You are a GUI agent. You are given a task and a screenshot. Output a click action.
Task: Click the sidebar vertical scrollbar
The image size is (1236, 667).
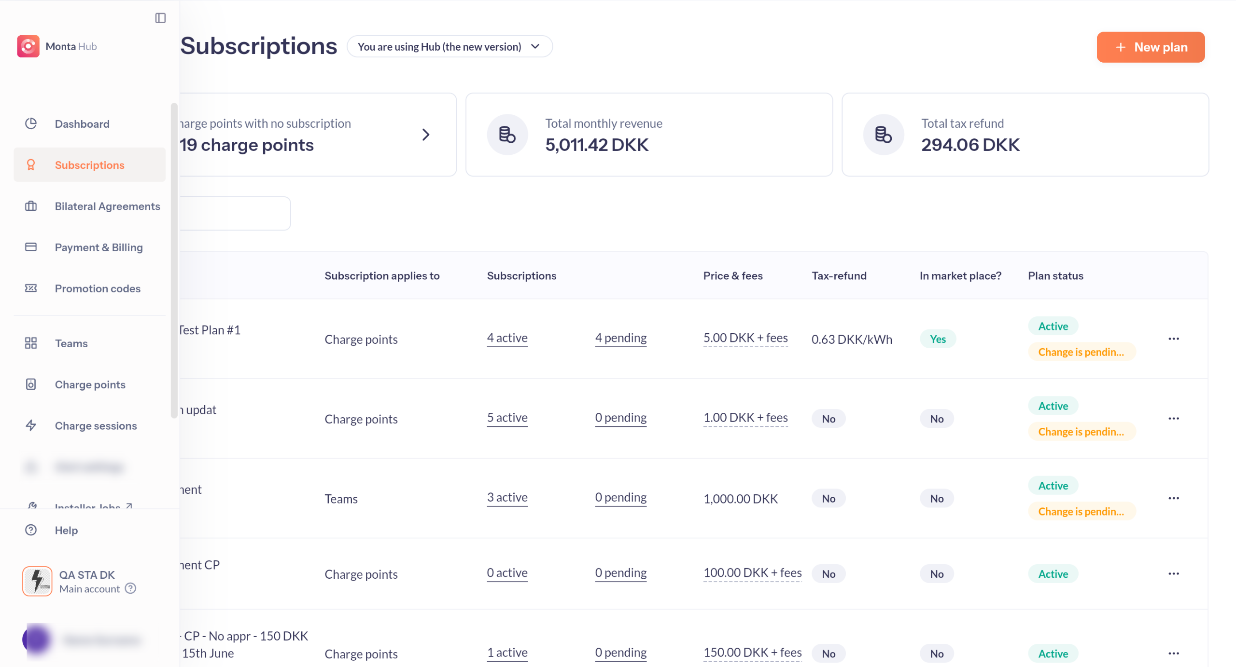tap(174, 260)
